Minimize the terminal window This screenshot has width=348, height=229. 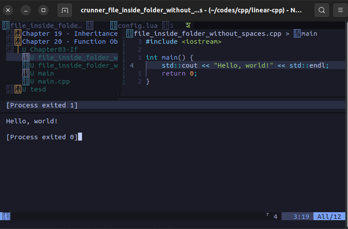26,10
